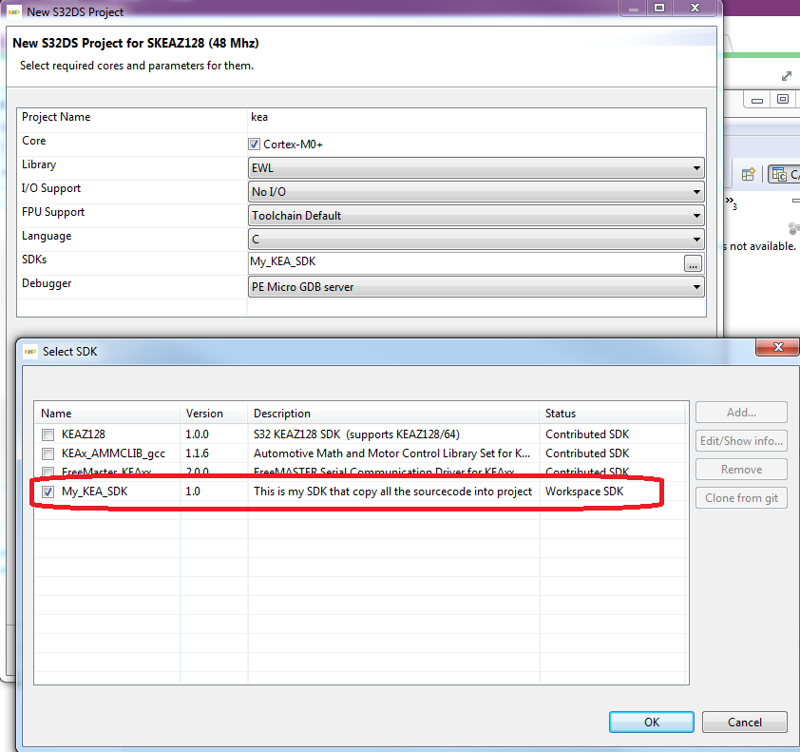Viewport: 800px width, 752px height.
Task: Select the KEAx_AMMCLIB_gcc row name
Action: point(113,453)
